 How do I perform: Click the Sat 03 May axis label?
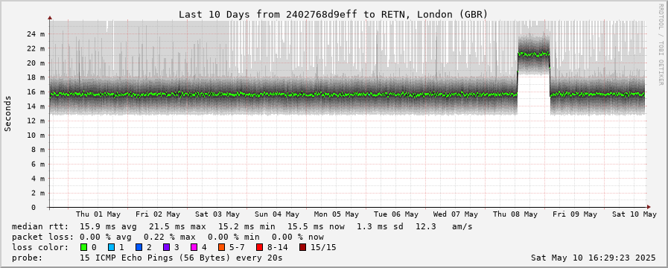(x=217, y=214)
